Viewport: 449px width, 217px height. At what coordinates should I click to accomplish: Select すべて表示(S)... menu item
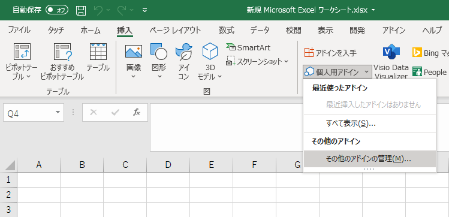[370, 123]
